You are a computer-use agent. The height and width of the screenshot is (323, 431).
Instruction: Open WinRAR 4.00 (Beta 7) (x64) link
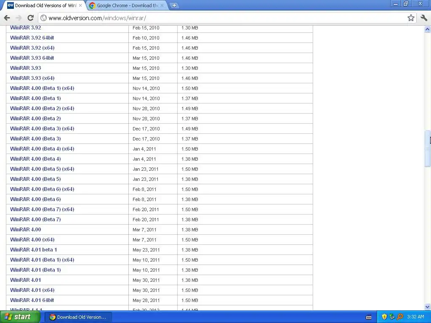click(x=42, y=209)
